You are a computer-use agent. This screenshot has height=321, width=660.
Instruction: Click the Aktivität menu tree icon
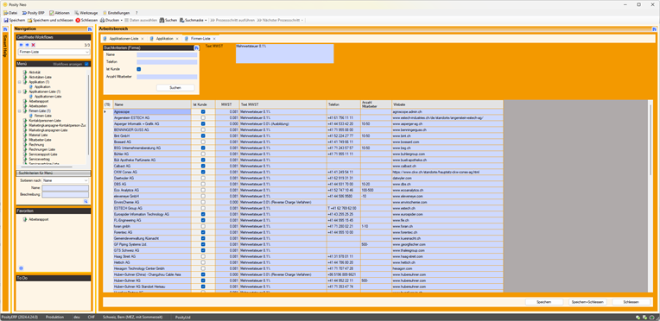coord(25,72)
